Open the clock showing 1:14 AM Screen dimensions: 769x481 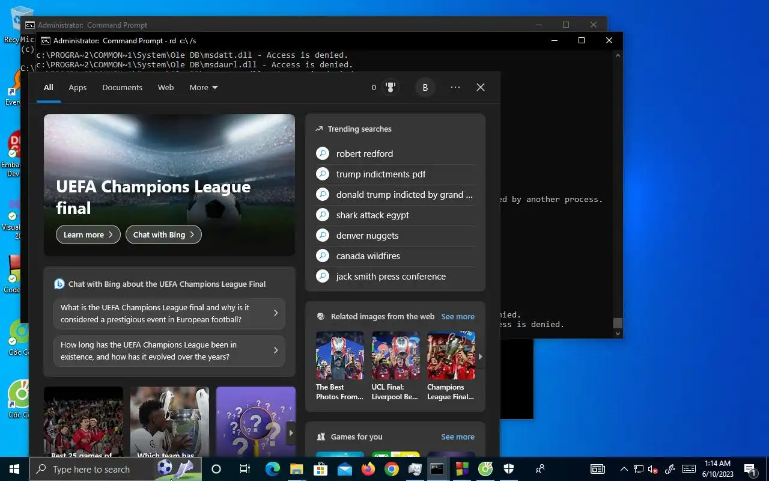717,469
